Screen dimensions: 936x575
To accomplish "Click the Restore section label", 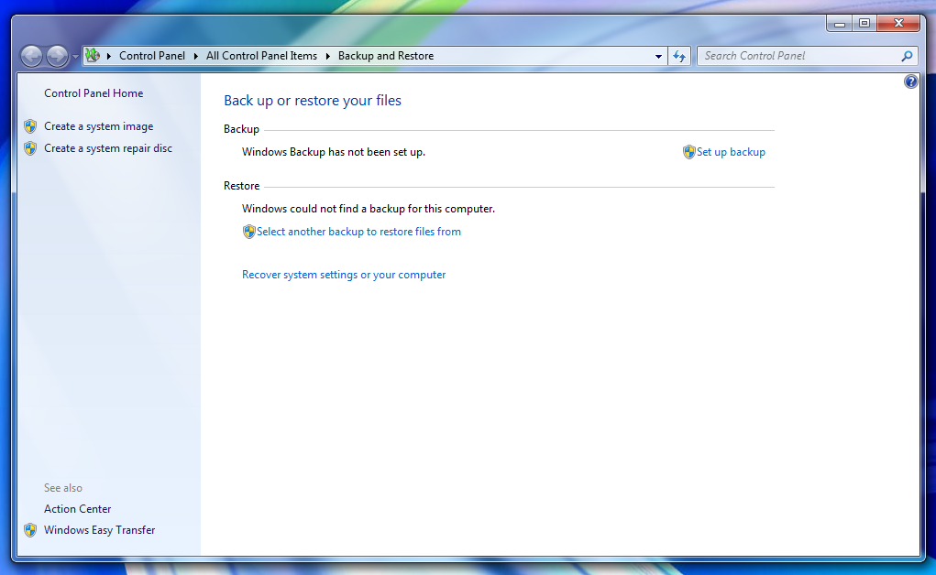I will [242, 186].
